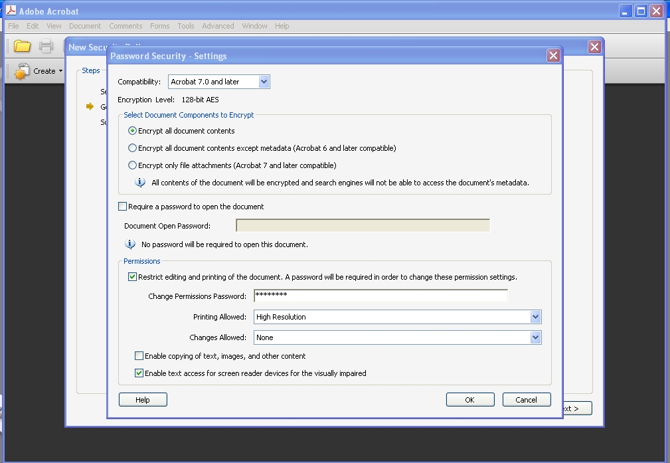Click the Help button in dialog
The image size is (670, 463).
(143, 400)
